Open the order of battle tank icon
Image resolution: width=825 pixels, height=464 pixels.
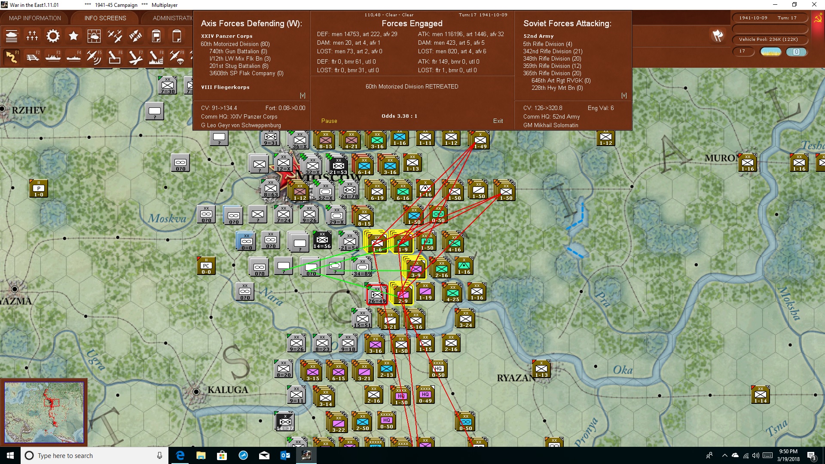[x=12, y=36]
